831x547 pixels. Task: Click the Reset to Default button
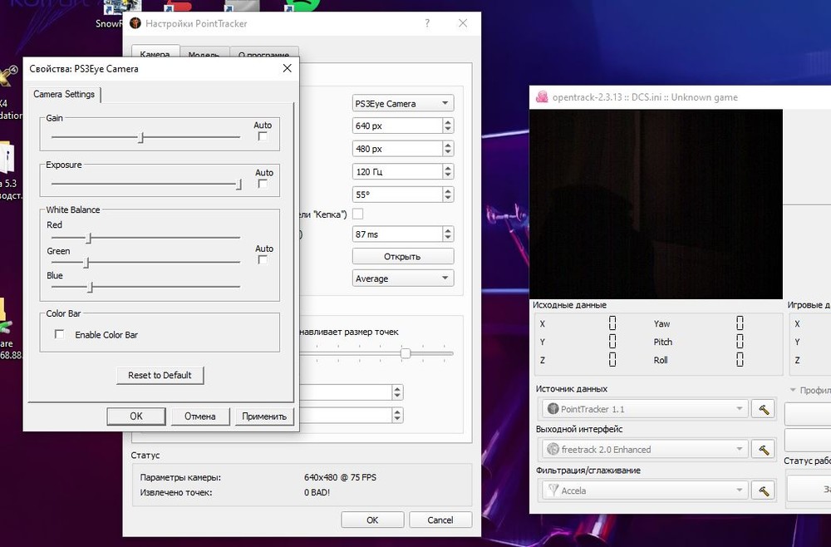coord(160,375)
